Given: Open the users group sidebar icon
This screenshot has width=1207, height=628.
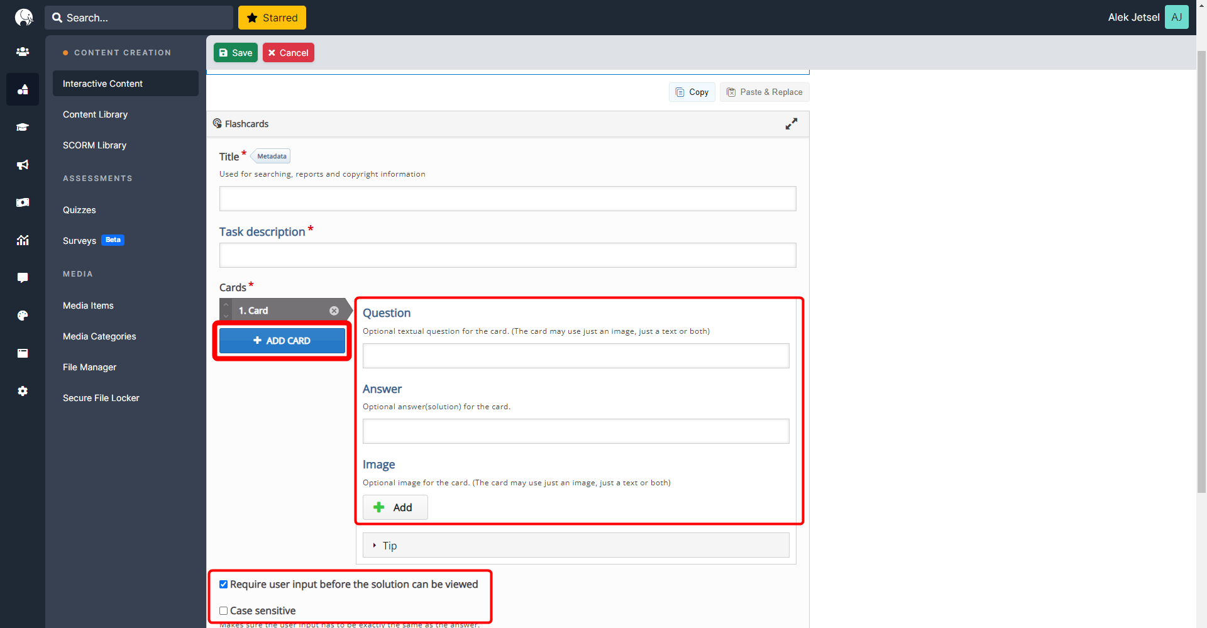Looking at the screenshot, I should click(23, 52).
